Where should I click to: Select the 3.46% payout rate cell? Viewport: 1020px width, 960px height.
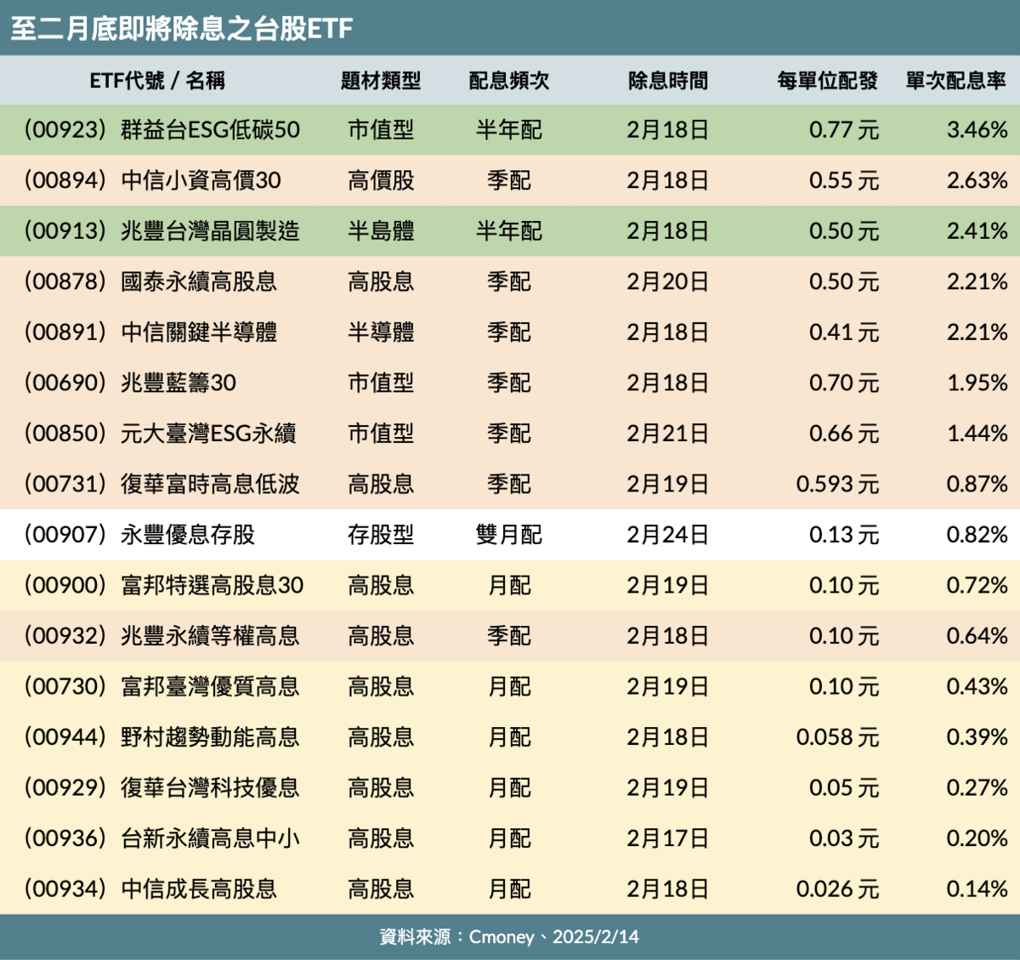pos(977,130)
